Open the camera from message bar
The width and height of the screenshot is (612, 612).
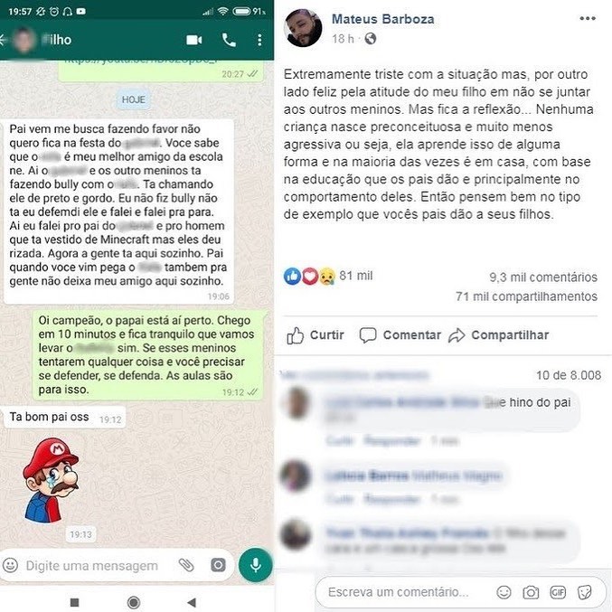pyautogui.click(x=218, y=565)
